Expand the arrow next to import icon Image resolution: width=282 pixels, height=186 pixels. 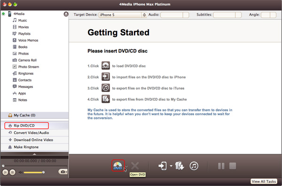coord(171,166)
